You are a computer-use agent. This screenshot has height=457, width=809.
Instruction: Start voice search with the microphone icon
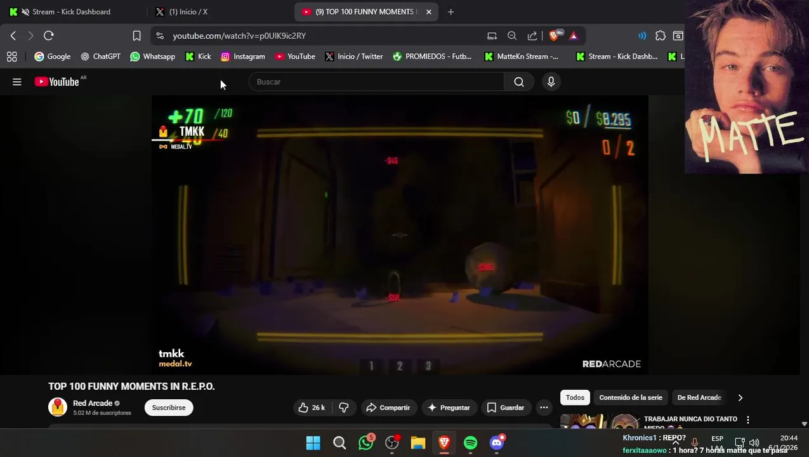tap(551, 82)
